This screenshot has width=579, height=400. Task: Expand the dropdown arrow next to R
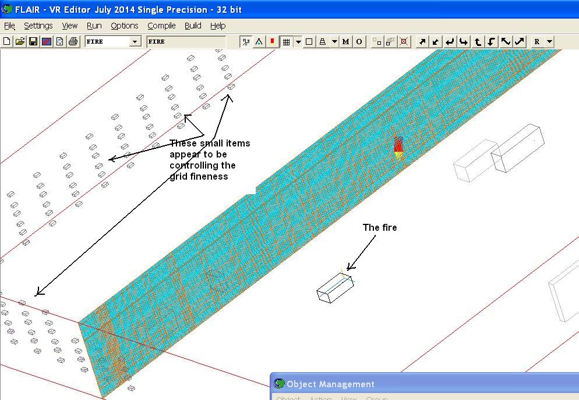549,41
